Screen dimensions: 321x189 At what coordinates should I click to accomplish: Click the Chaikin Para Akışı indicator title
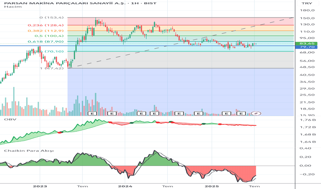click(x=29, y=151)
